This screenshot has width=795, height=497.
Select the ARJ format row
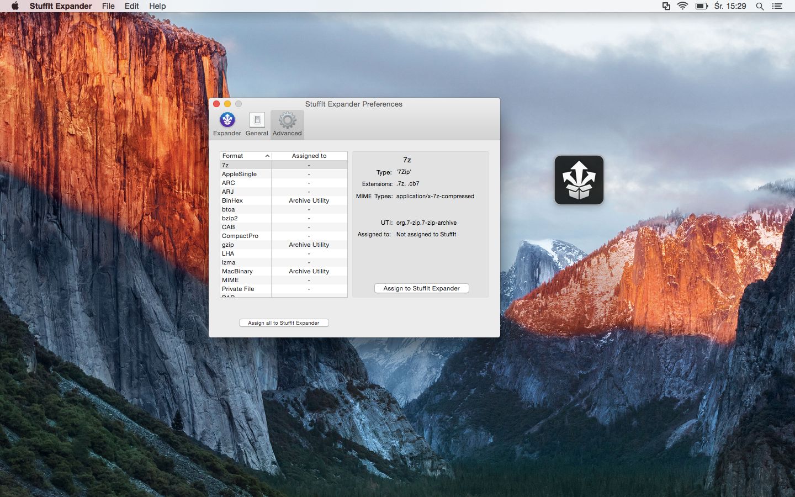[x=284, y=192]
